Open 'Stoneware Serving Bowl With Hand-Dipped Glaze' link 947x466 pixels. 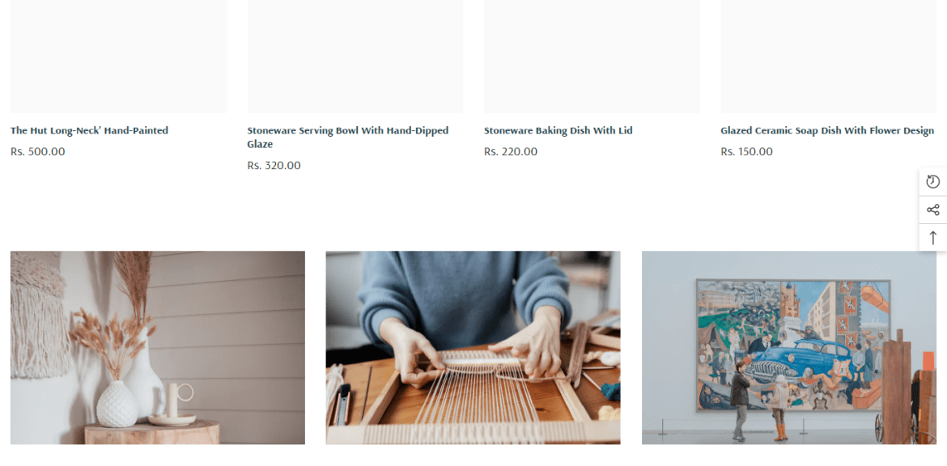pos(348,138)
